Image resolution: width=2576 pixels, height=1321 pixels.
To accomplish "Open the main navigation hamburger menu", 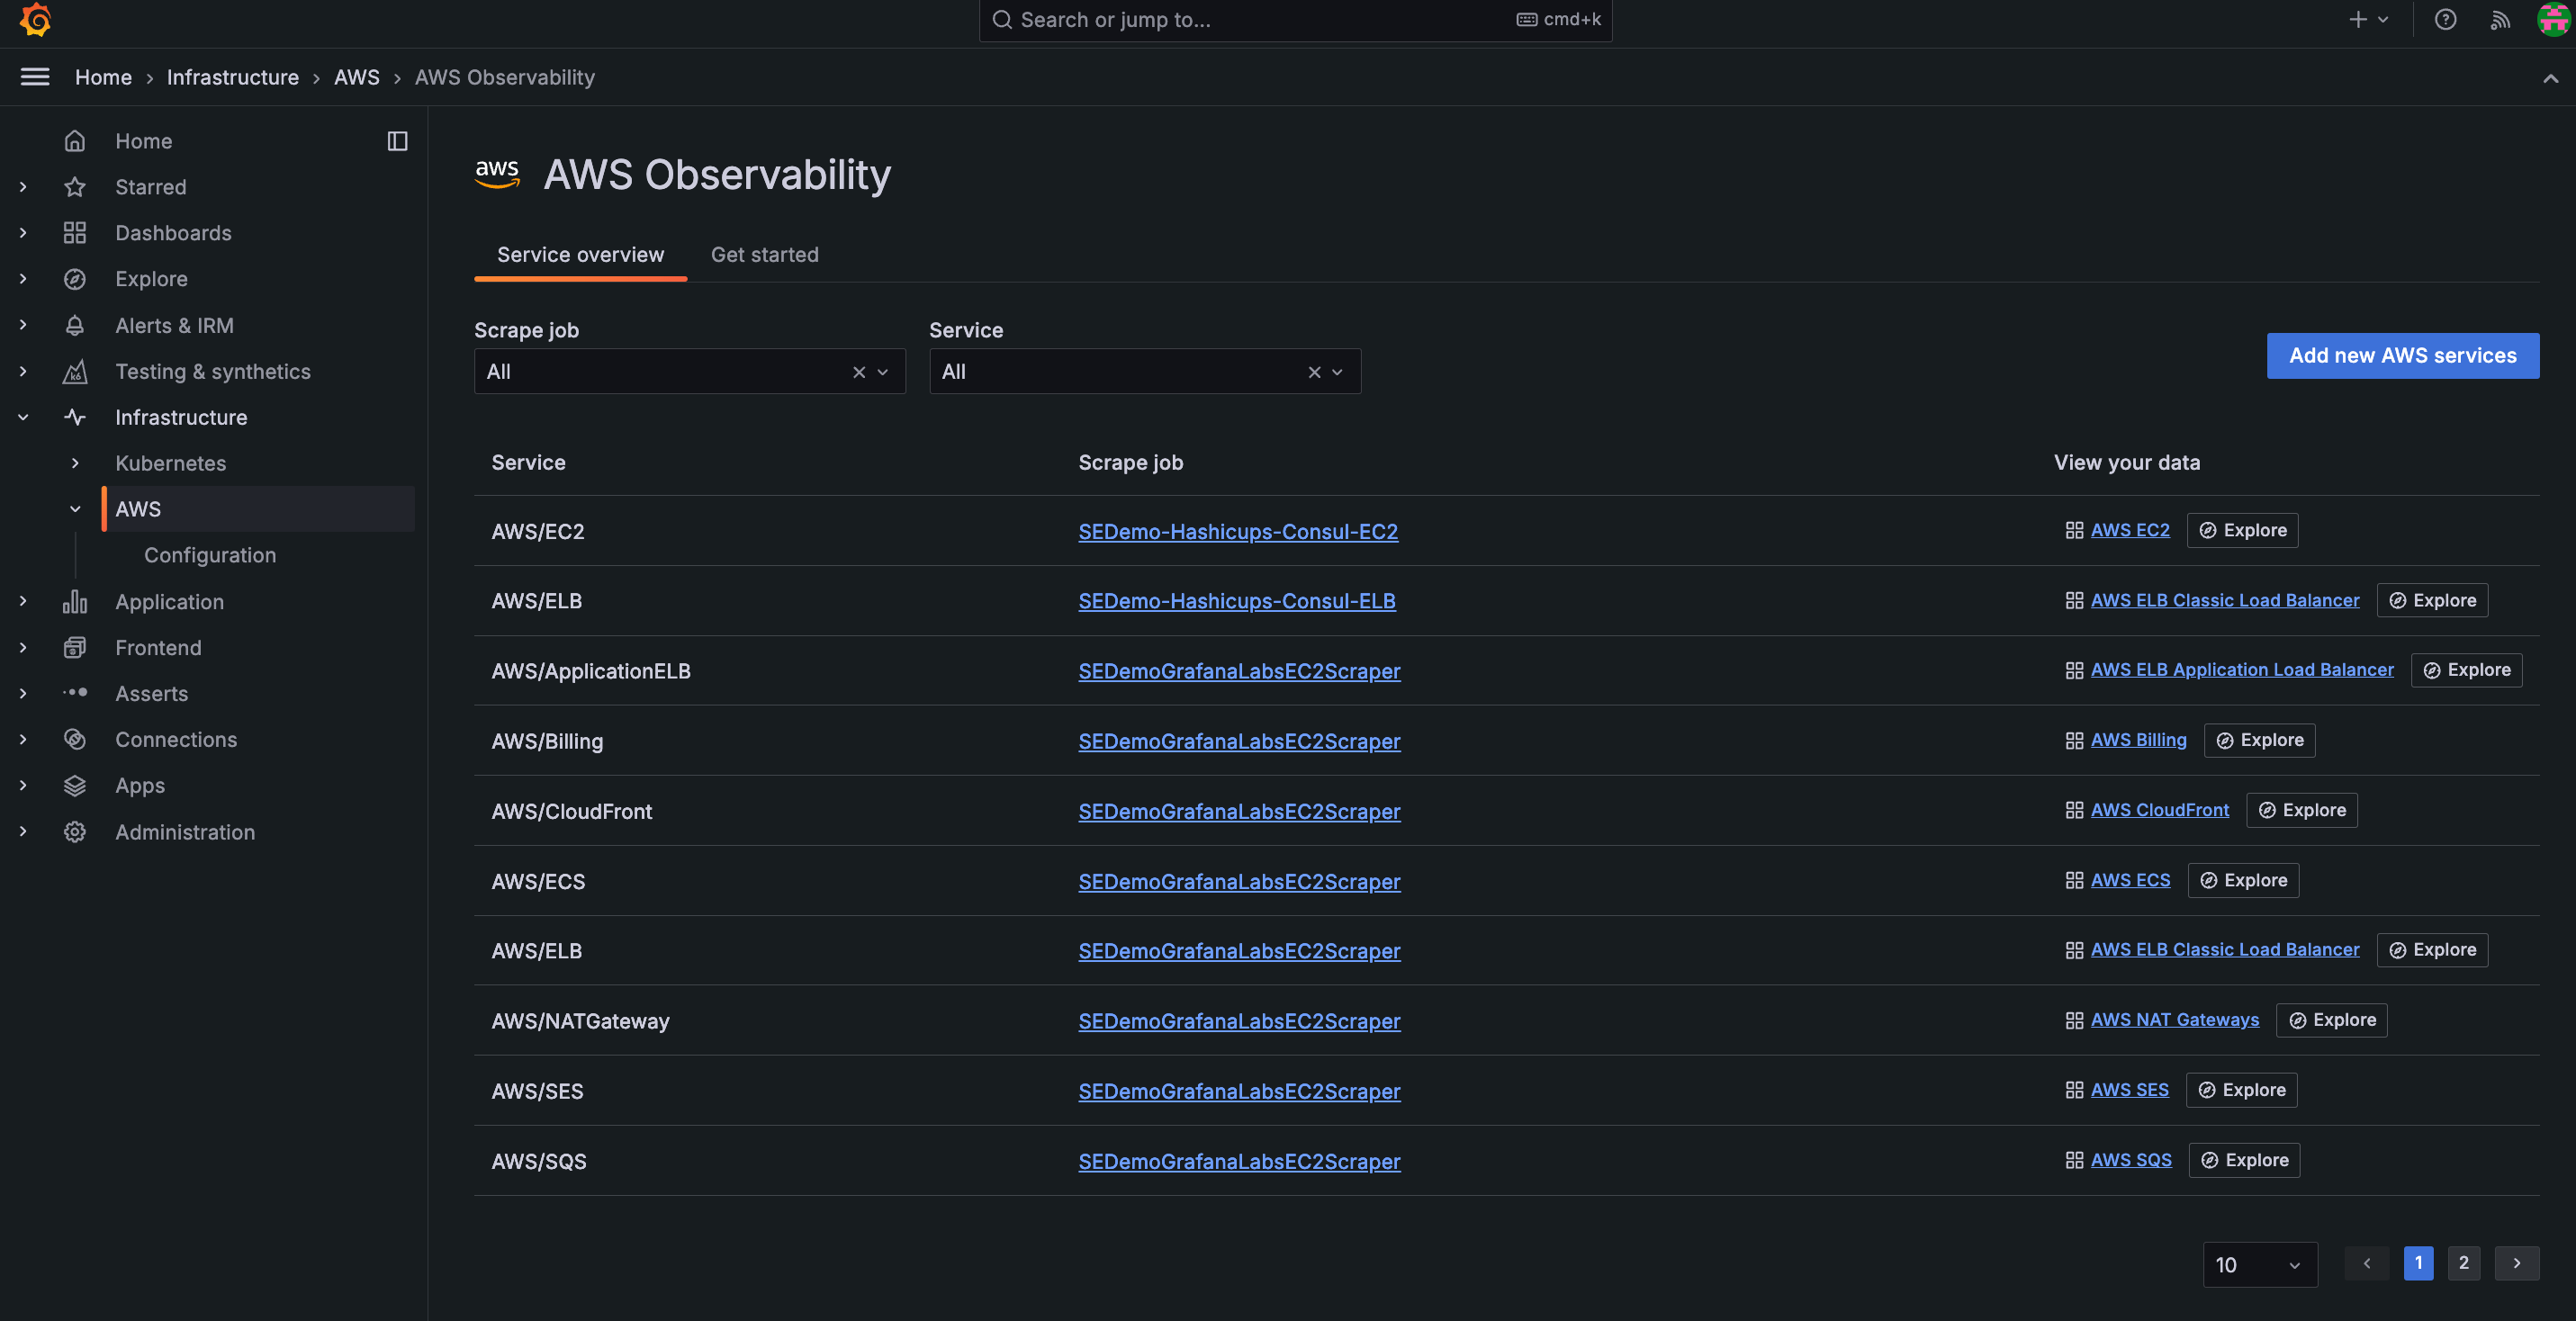I will tap(34, 76).
